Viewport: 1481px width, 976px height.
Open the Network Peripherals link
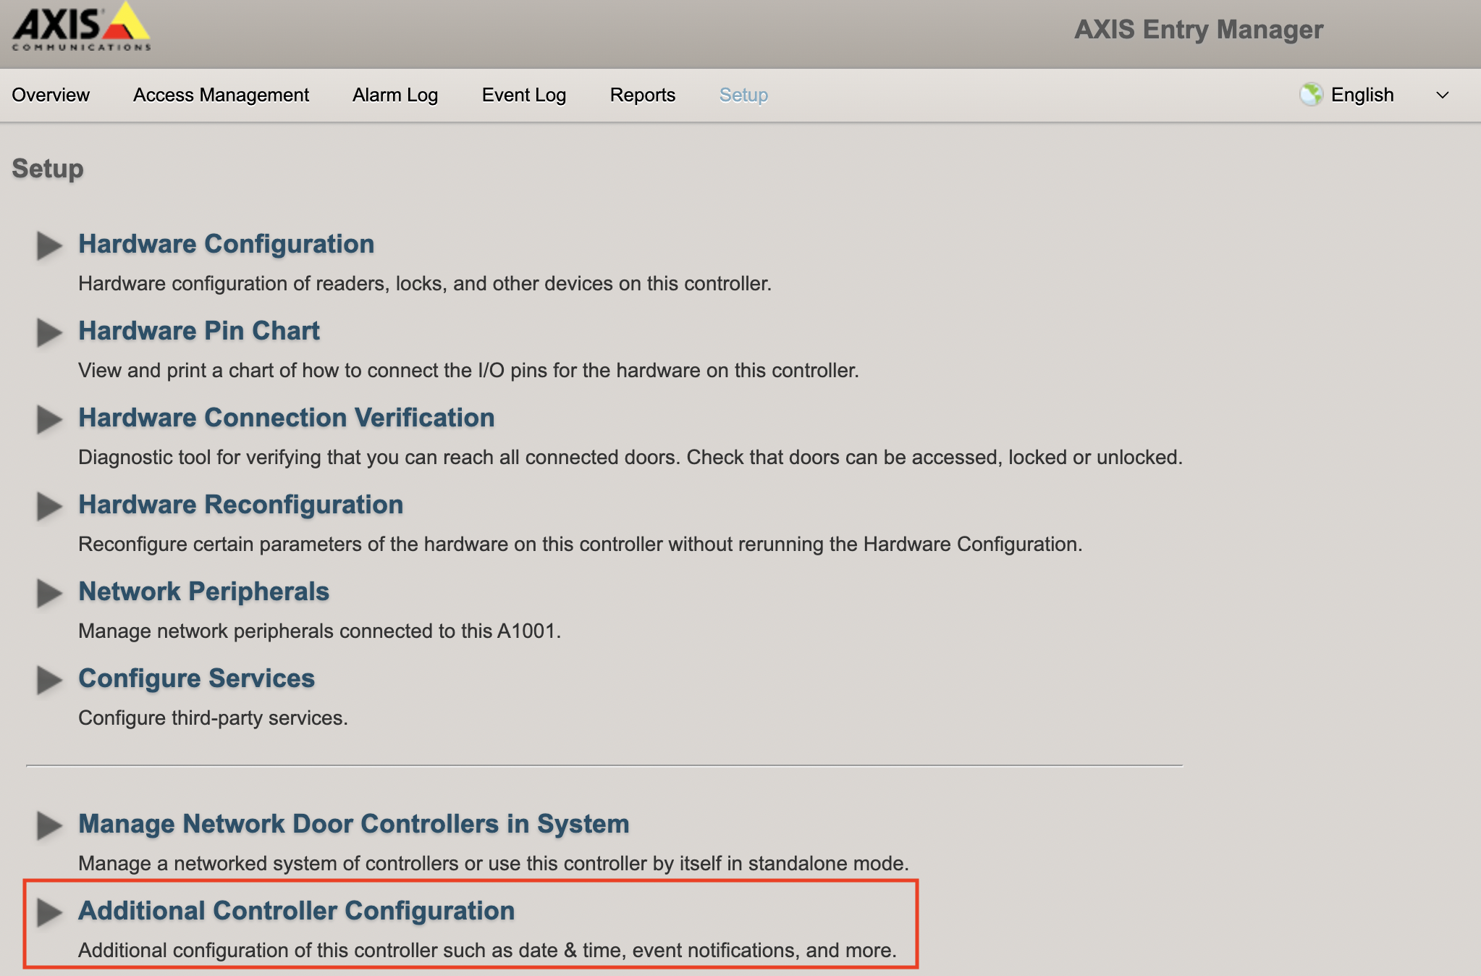[x=203, y=592]
